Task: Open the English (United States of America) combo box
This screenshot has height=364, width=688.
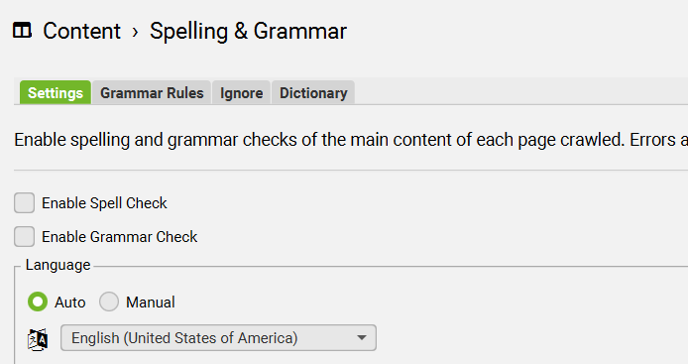Action: point(218,337)
